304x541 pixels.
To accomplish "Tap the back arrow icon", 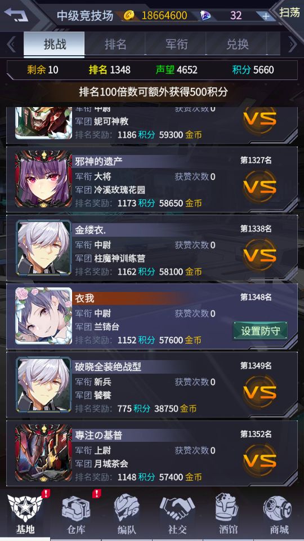I will click(16, 15).
